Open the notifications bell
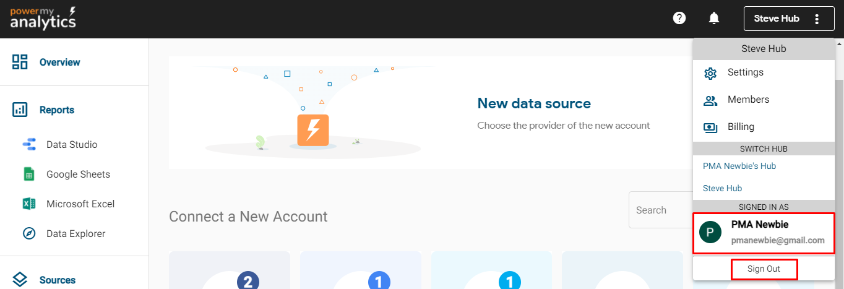This screenshot has height=289, width=844. pos(714,18)
